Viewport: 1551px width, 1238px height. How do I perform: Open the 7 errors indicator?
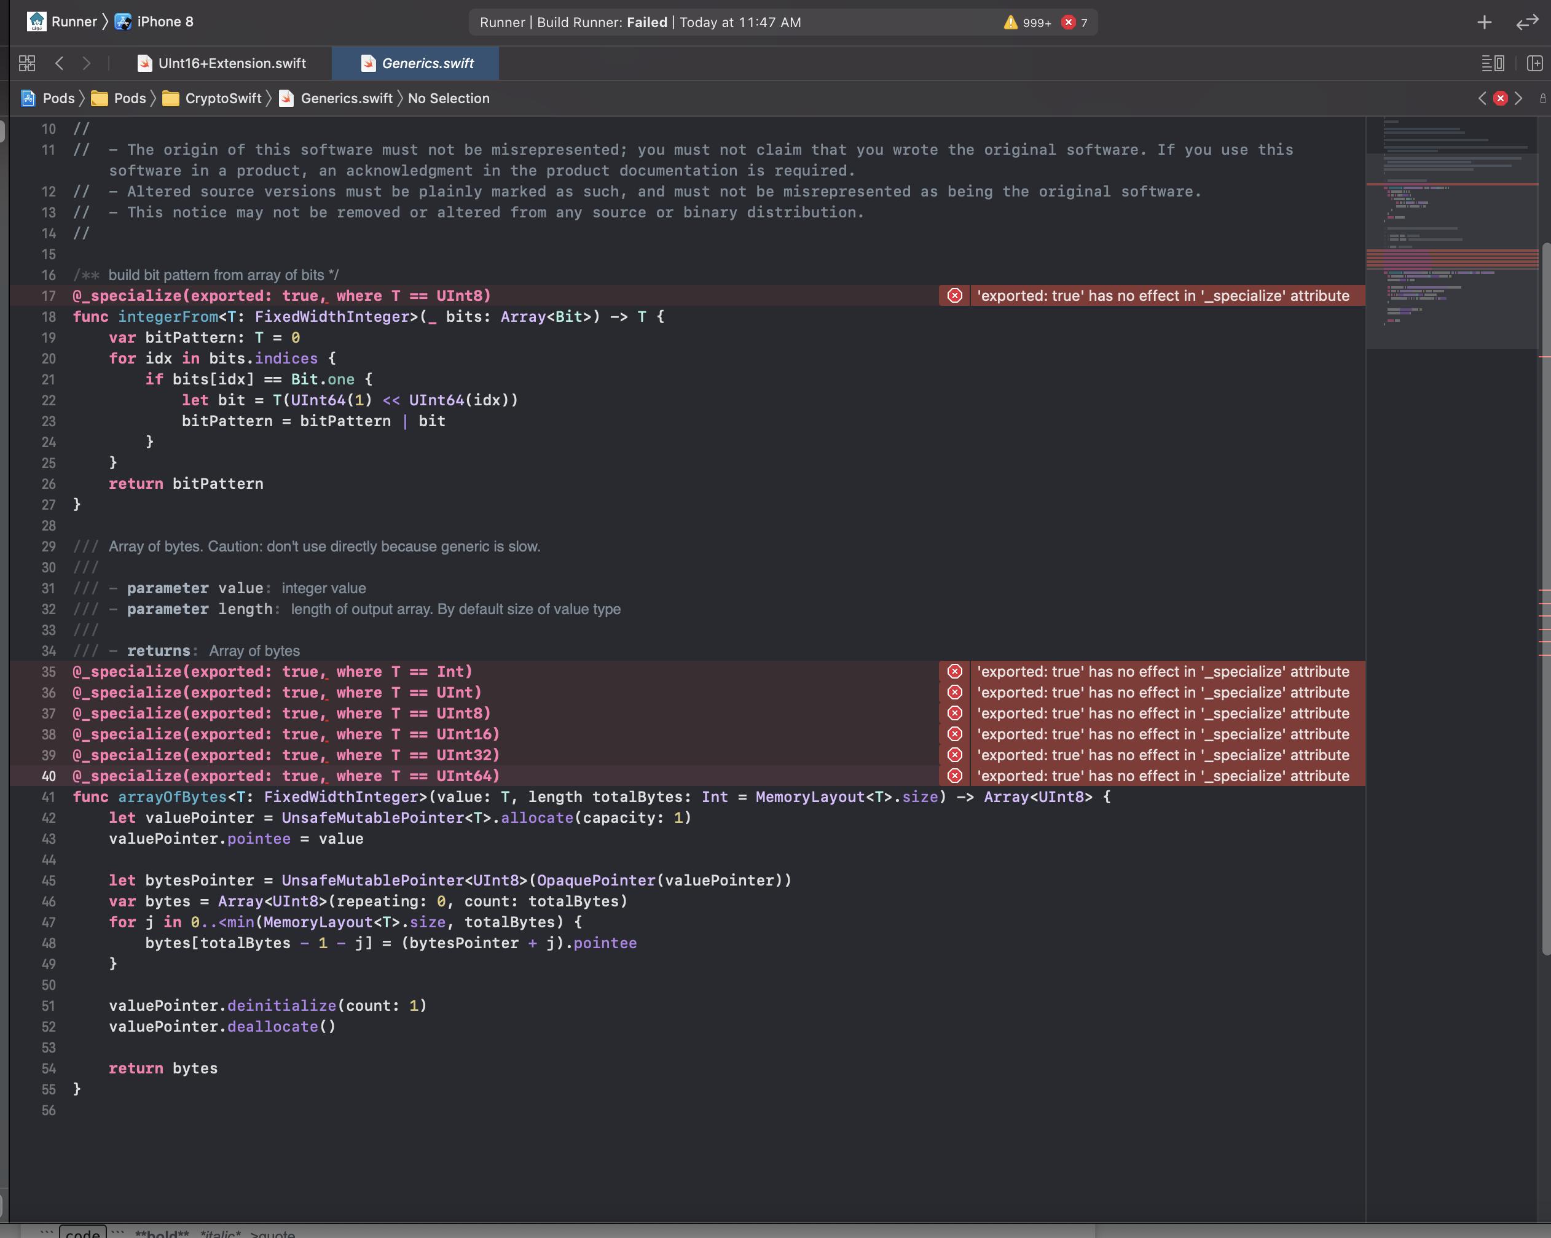point(1075,22)
